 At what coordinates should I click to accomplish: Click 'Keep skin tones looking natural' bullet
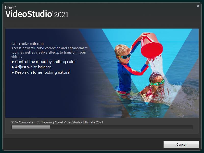[41, 72]
